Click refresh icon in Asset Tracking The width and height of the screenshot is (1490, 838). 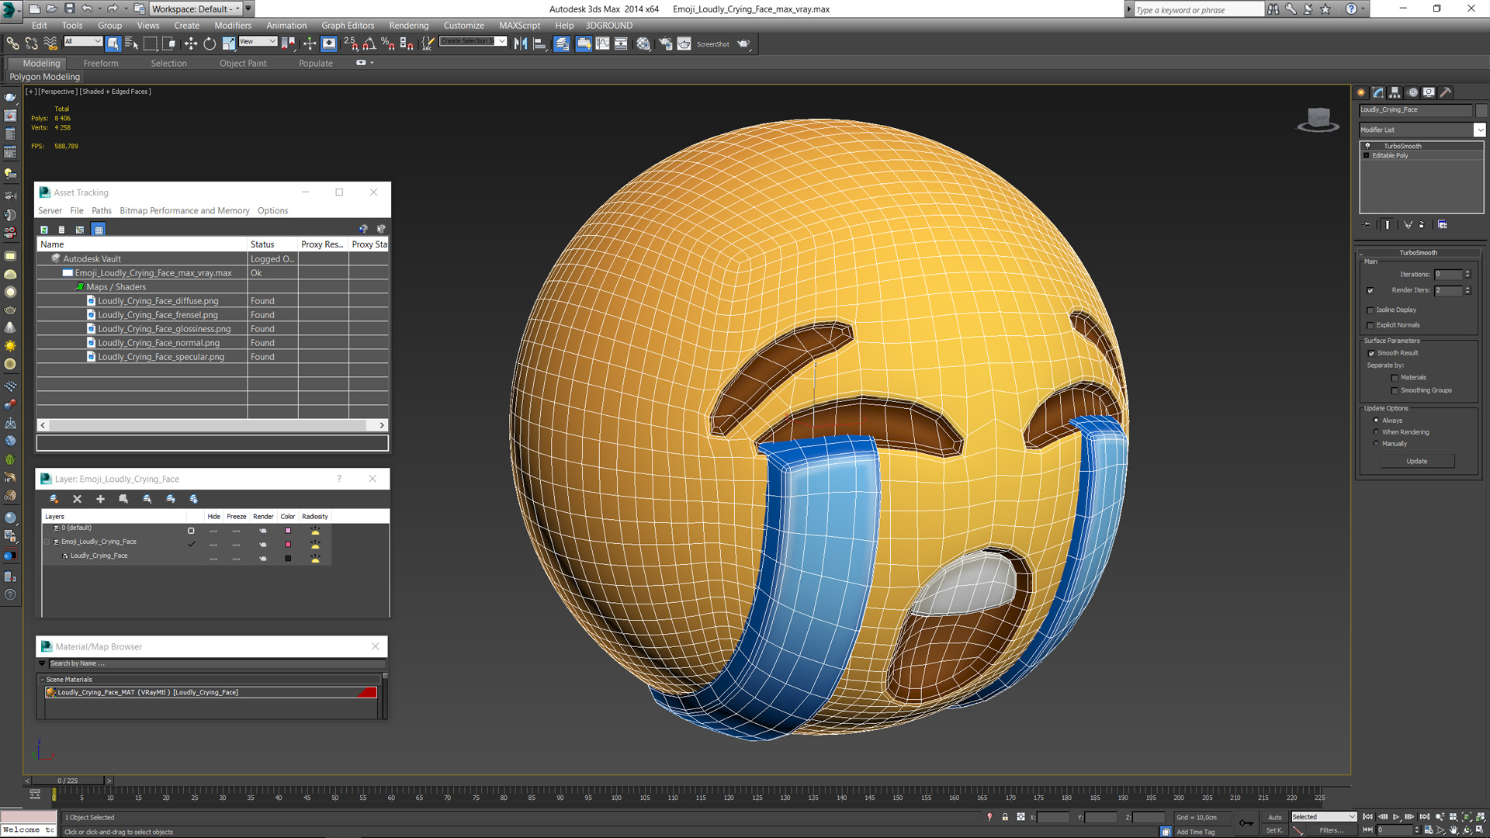[x=44, y=230]
